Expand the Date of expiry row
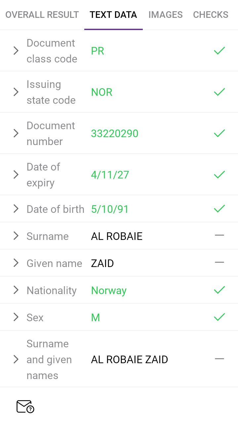 [x=16, y=174]
